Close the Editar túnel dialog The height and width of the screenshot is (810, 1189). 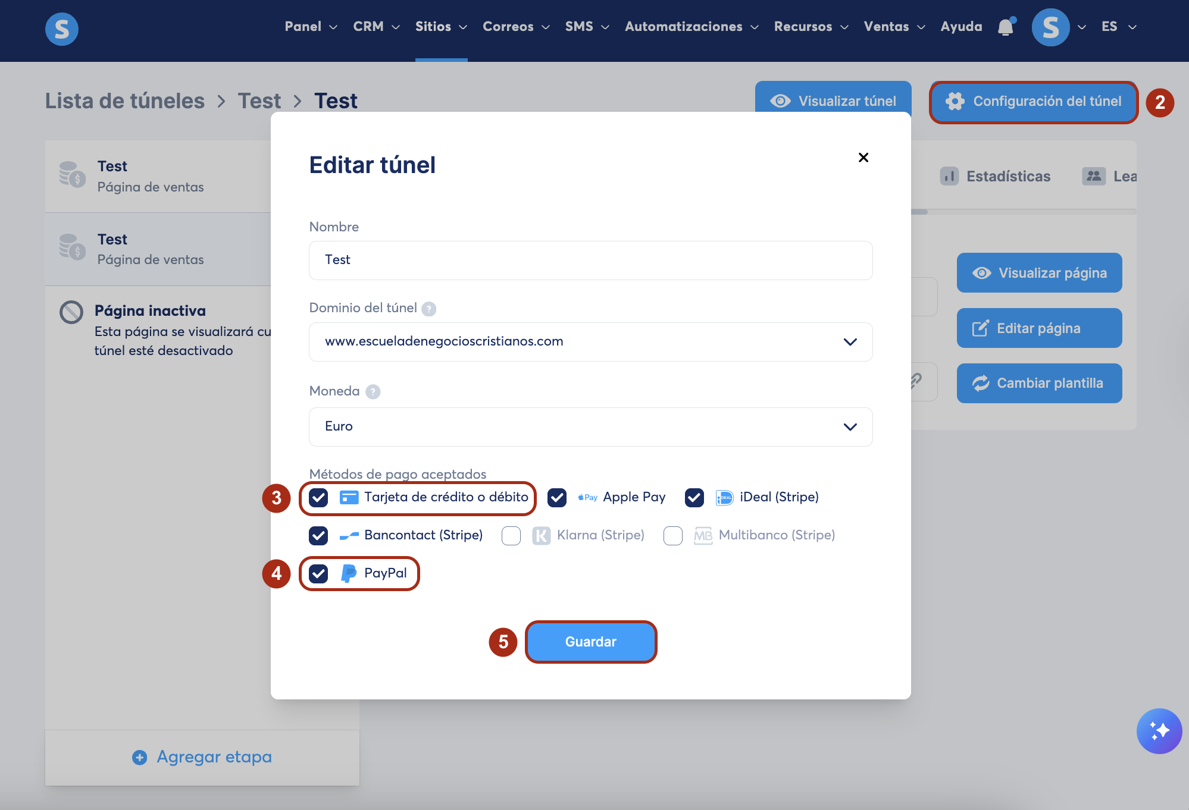tap(863, 157)
